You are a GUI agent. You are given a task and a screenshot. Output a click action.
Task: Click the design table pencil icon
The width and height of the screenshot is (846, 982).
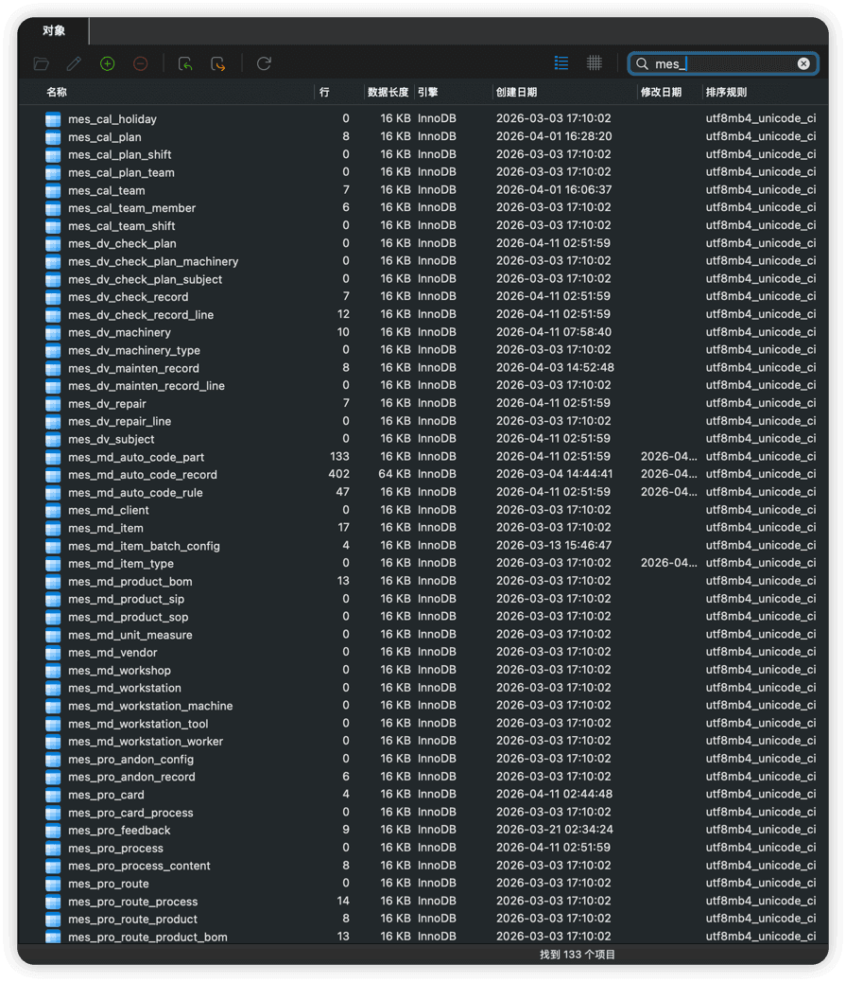pyautogui.click(x=74, y=63)
